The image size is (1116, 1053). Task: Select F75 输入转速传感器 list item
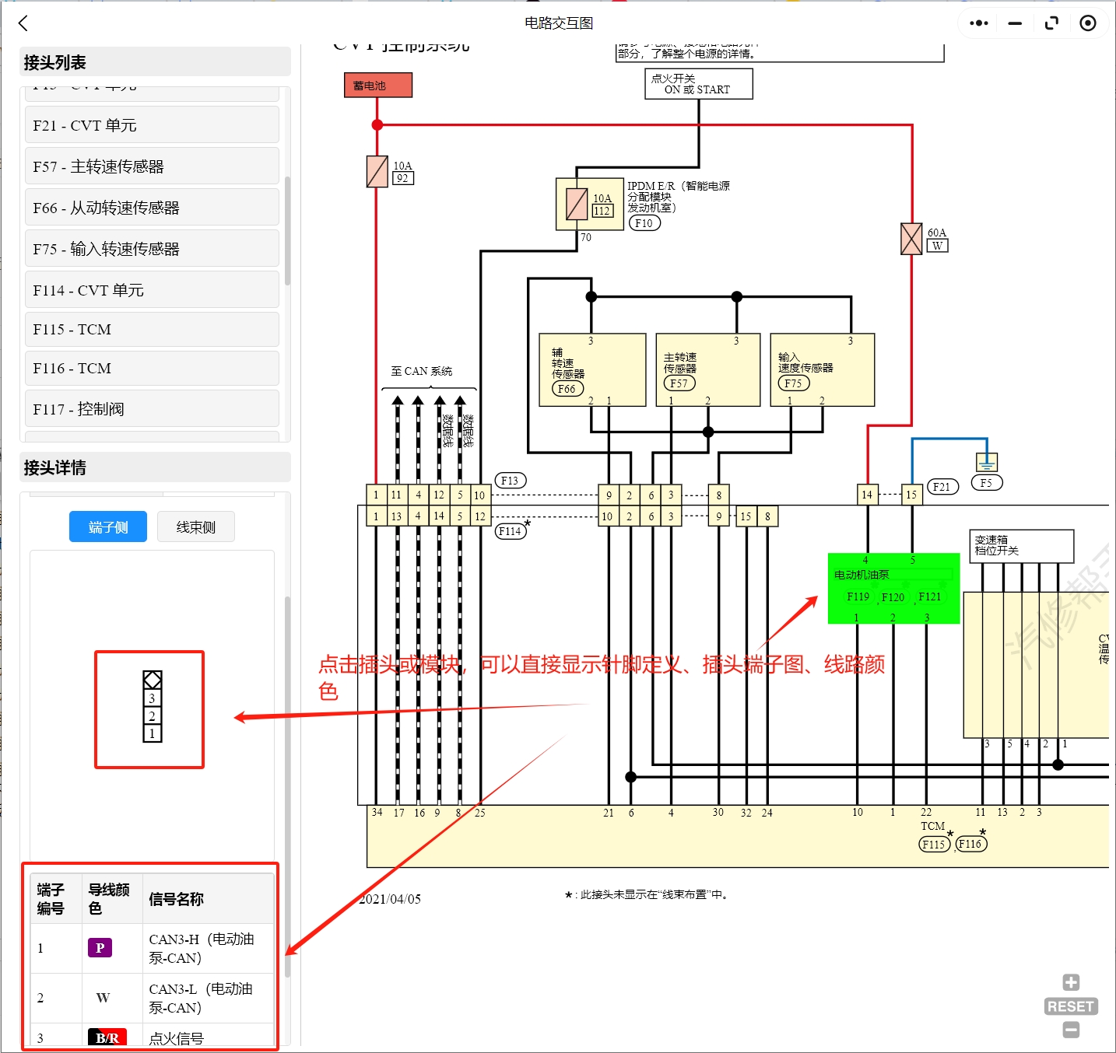coord(152,249)
